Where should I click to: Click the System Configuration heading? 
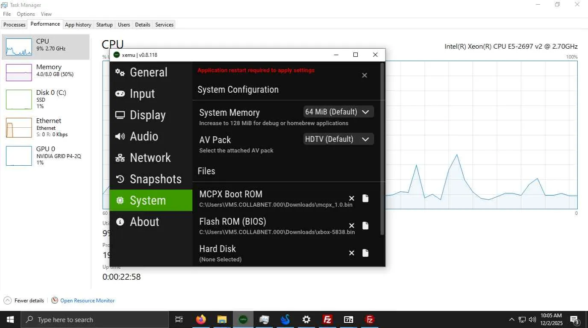click(x=238, y=90)
